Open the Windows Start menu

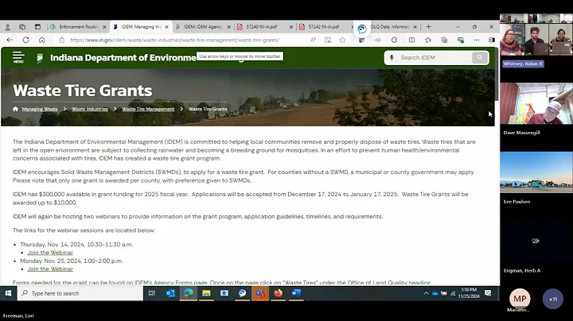9,293
